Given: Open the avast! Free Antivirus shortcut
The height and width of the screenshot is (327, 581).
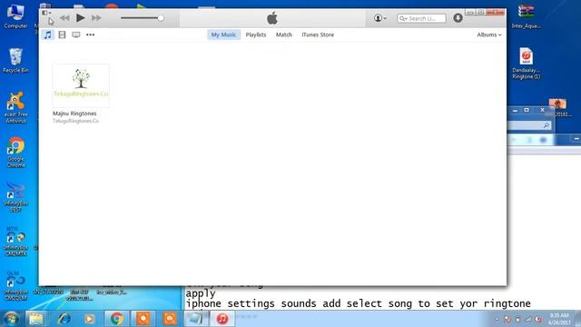Looking at the screenshot, I should coord(15,107).
